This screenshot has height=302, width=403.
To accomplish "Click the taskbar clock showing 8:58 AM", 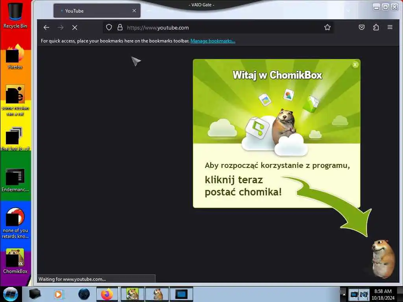I will pyautogui.click(x=383, y=294).
